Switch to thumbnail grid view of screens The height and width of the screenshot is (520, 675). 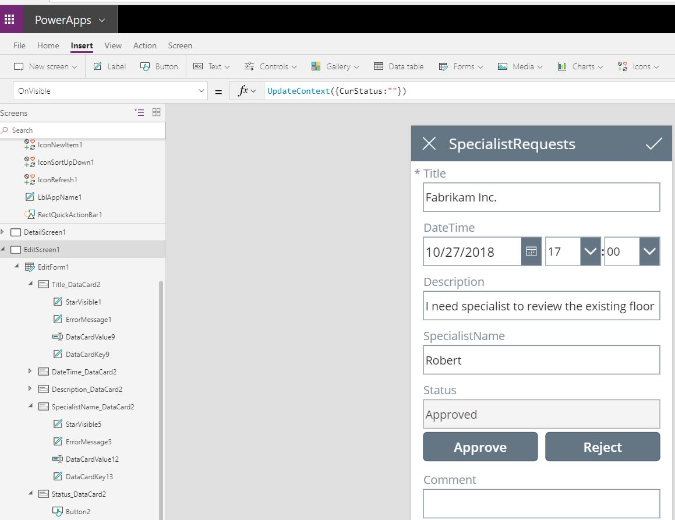[x=156, y=112]
